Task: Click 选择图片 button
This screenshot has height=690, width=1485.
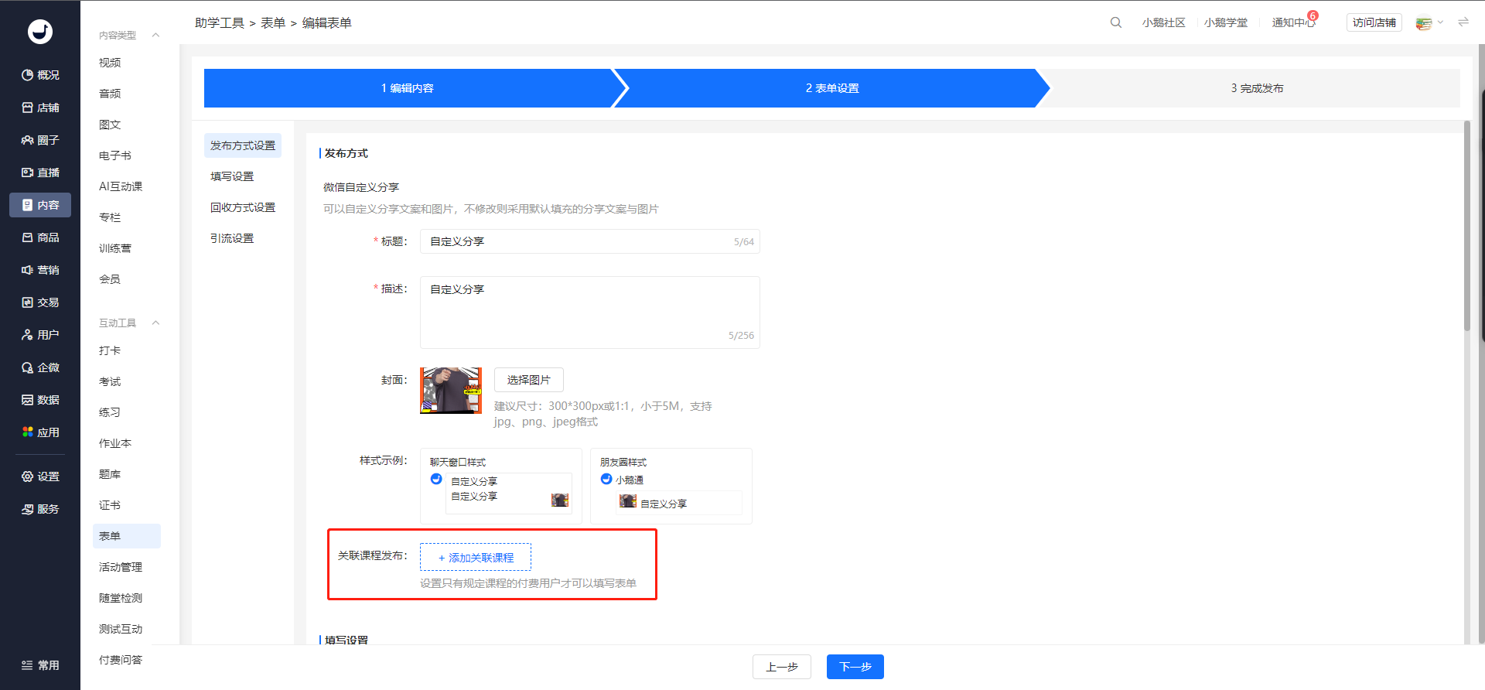Action: pos(529,380)
